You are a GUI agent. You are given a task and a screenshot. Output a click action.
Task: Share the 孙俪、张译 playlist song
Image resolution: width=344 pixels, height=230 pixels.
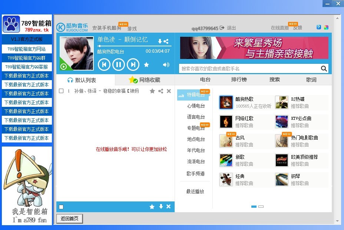pos(161,91)
